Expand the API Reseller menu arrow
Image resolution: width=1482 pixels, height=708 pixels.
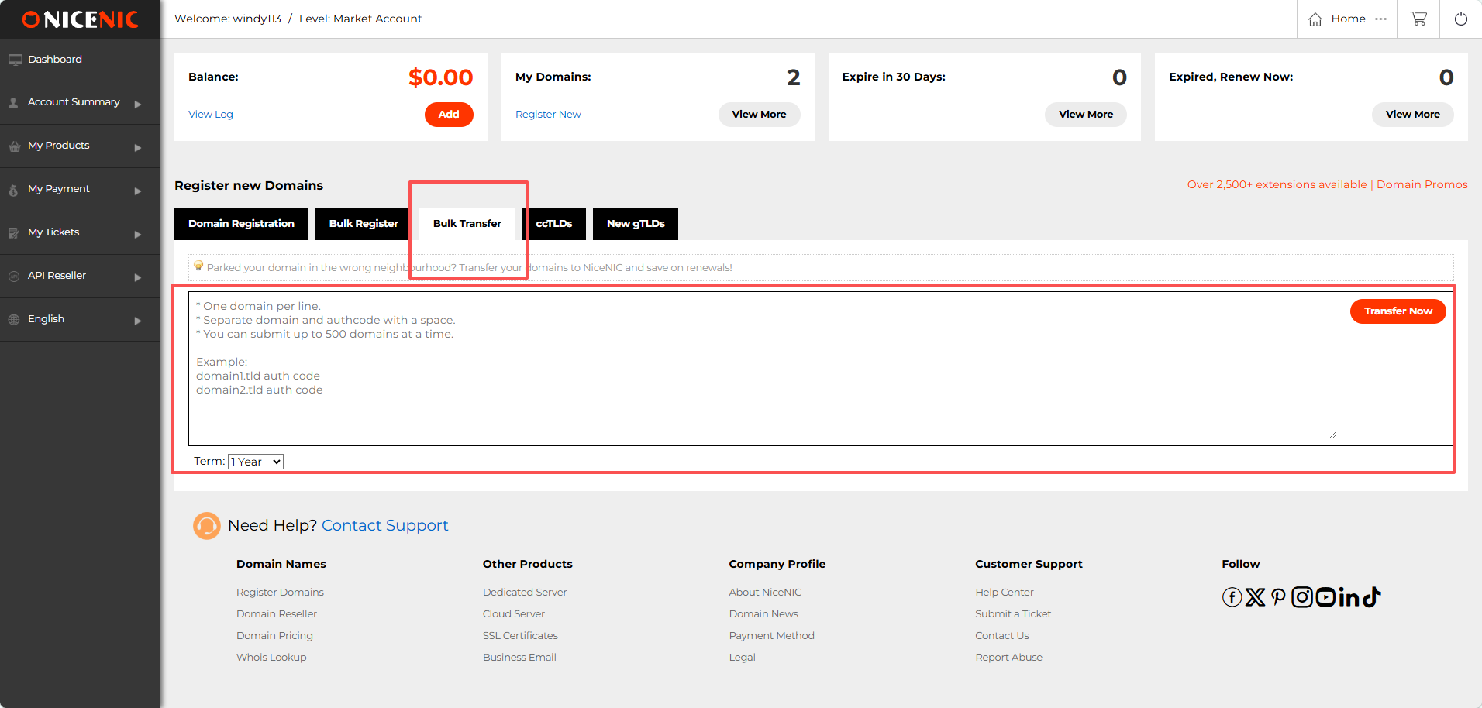point(138,277)
